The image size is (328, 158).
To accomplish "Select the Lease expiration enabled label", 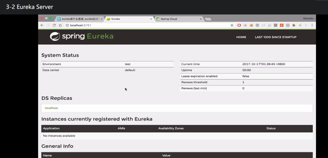I will [199, 76].
